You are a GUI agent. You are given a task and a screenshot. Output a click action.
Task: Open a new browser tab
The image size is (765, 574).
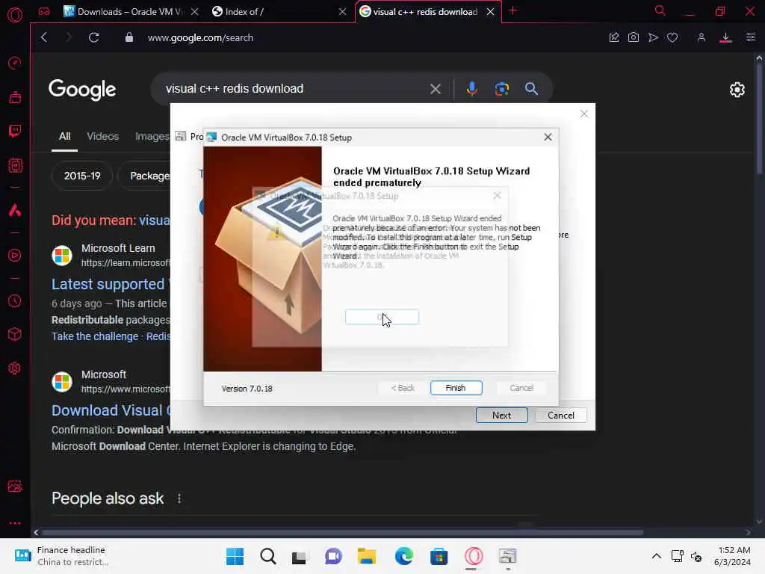click(x=512, y=10)
